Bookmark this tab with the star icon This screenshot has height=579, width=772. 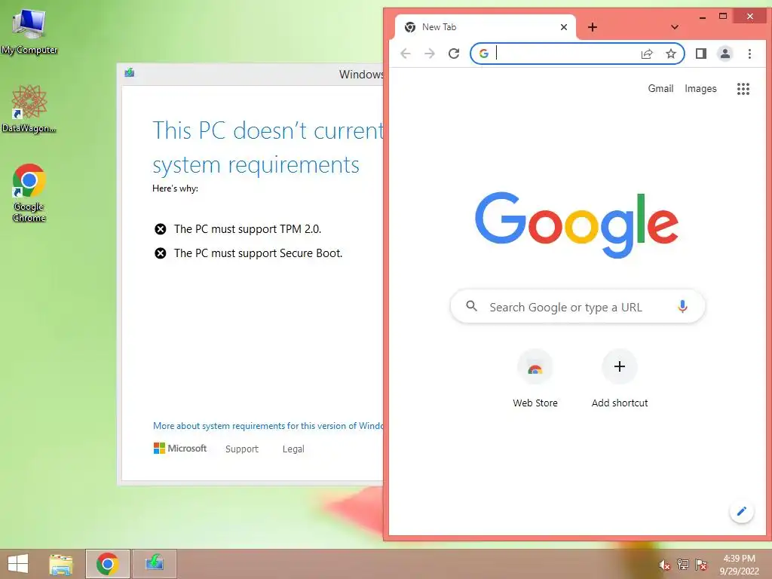point(670,54)
